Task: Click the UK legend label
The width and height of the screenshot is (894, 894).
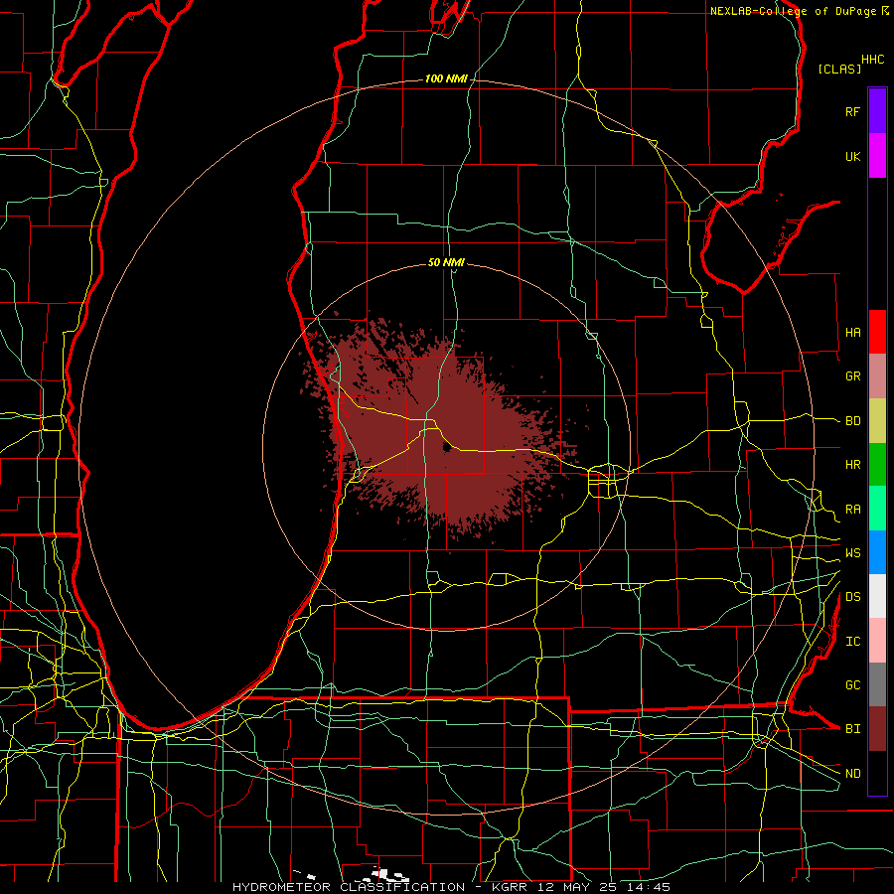Action: coord(852,156)
